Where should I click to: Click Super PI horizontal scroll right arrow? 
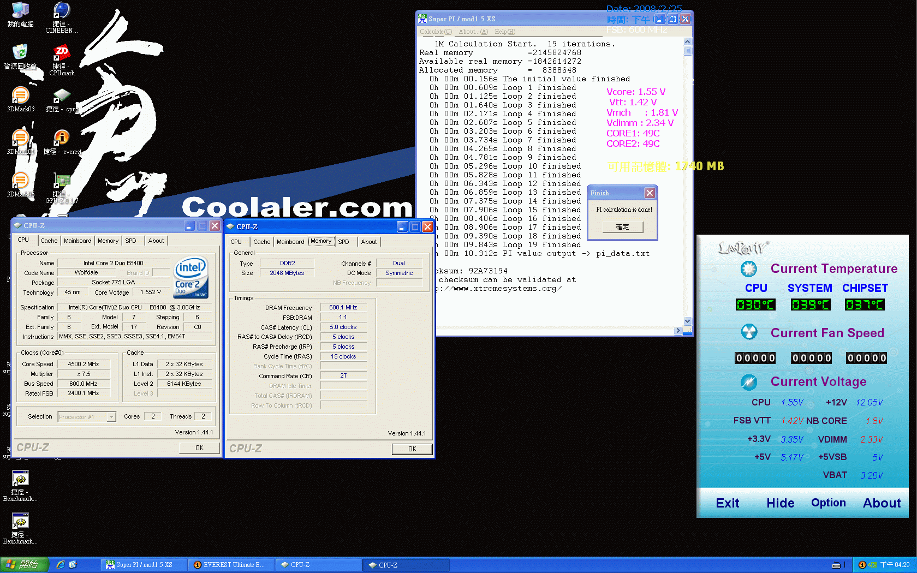click(678, 331)
